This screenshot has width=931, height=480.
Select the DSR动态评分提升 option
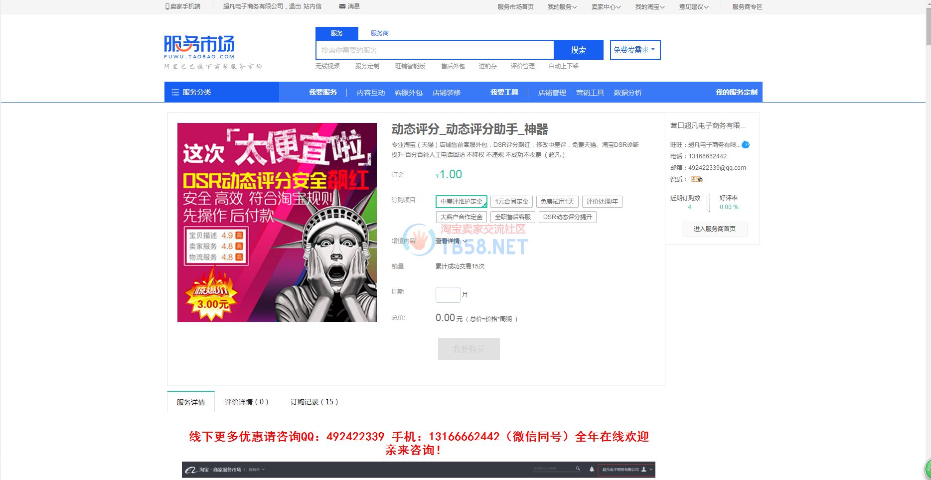(x=567, y=217)
